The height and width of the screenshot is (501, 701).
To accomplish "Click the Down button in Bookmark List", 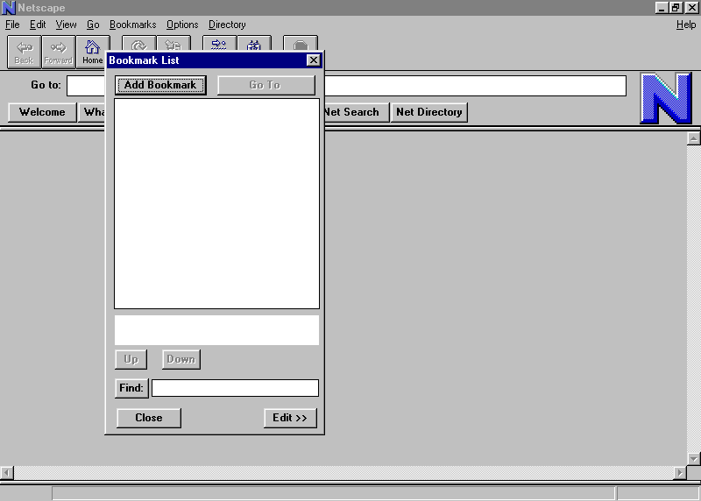I will [181, 359].
